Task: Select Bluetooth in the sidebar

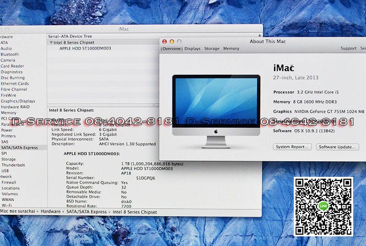Action: pos(10,54)
